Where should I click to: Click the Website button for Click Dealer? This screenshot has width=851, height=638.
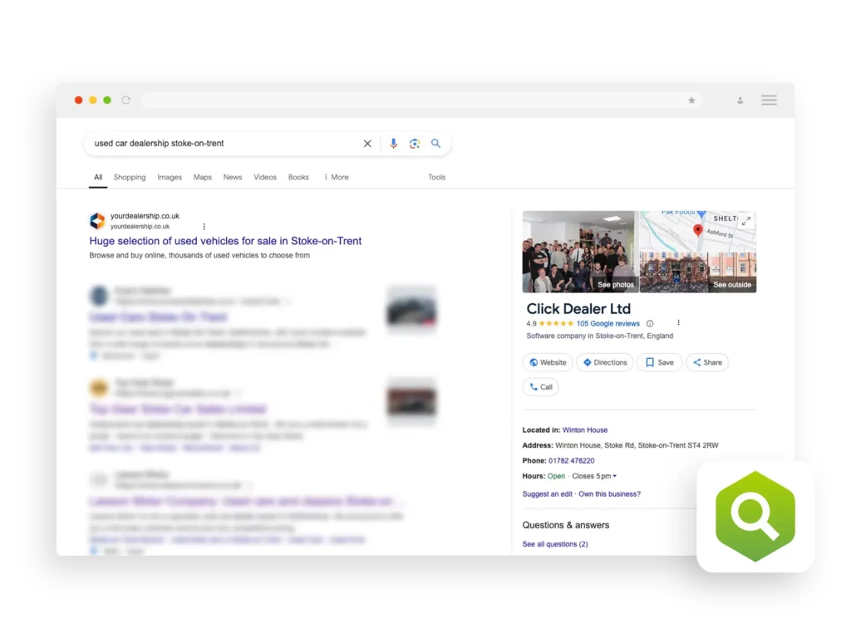(x=548, y=362)
